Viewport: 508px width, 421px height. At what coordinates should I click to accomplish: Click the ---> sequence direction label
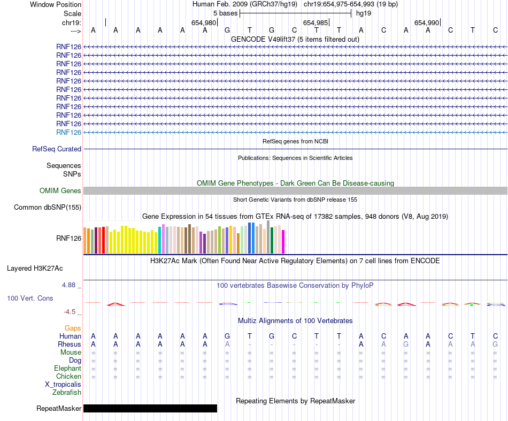[x=75, y=31]
